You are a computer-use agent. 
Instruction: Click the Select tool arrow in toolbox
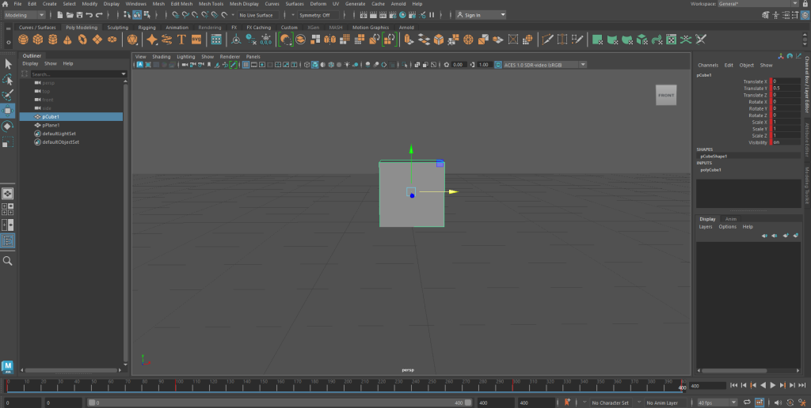[x=8, y=64]
